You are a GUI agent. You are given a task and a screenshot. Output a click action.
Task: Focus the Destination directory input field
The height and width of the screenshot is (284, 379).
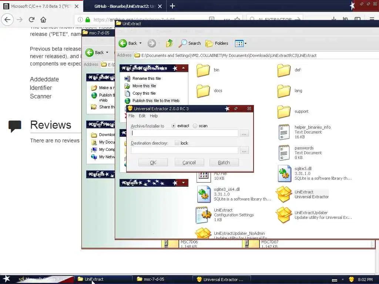click(x=185, y=151)
